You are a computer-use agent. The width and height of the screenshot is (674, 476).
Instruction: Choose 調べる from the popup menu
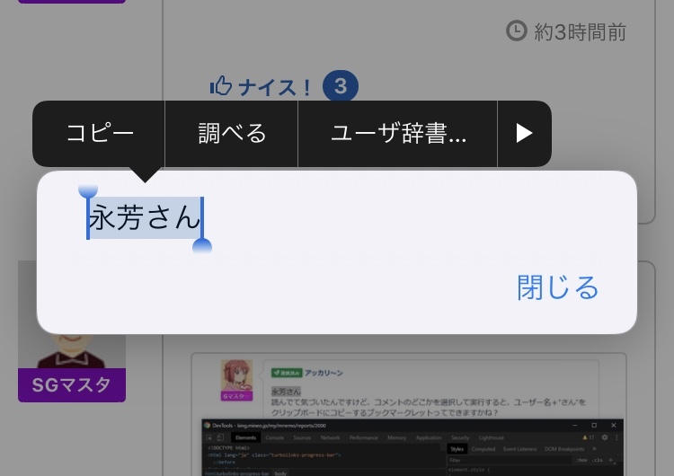(232, 134)
